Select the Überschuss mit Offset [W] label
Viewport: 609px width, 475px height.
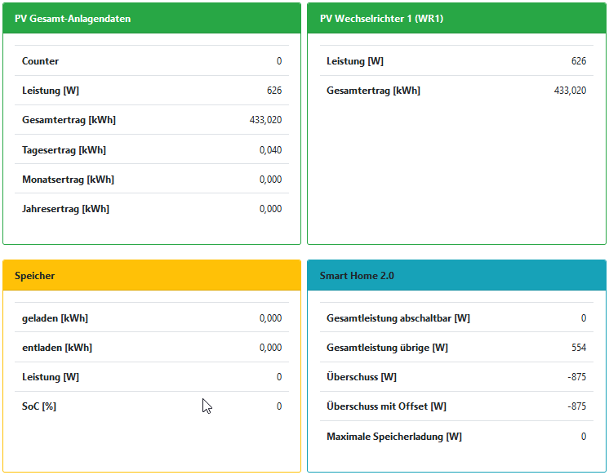(386, 406)
